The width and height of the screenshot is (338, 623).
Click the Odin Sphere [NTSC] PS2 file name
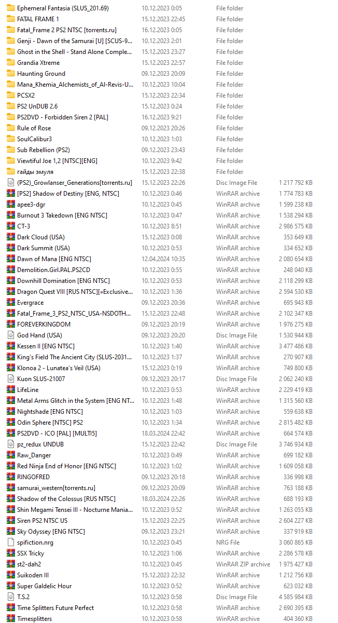click(x=50, y=423)
